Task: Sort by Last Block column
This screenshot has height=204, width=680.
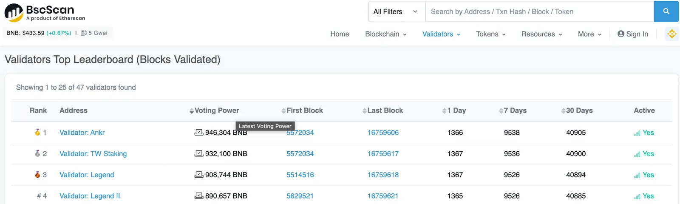Action: coord(382,110)
